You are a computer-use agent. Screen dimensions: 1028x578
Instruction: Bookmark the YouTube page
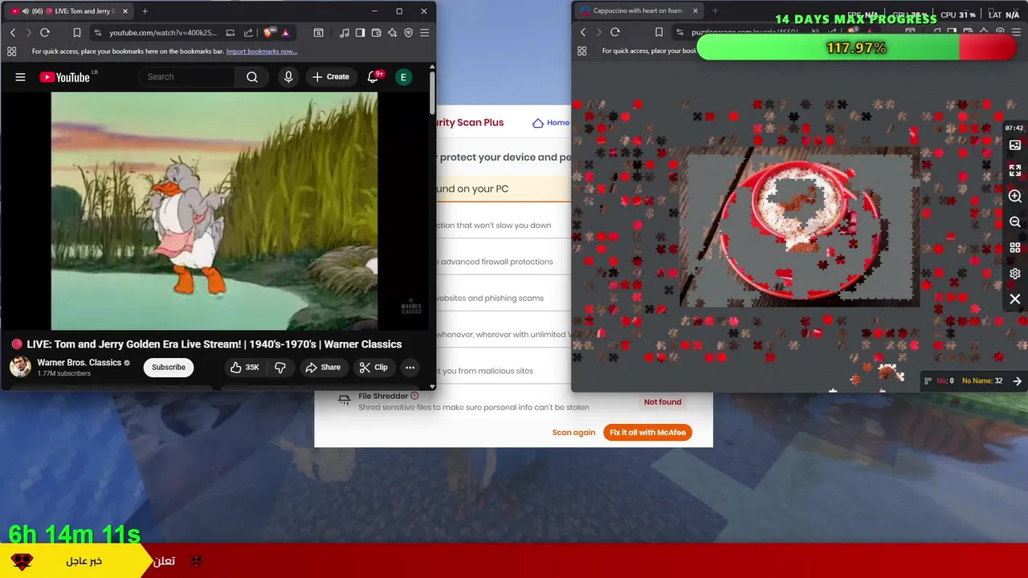pyautogui.click(x=77, y=33)
